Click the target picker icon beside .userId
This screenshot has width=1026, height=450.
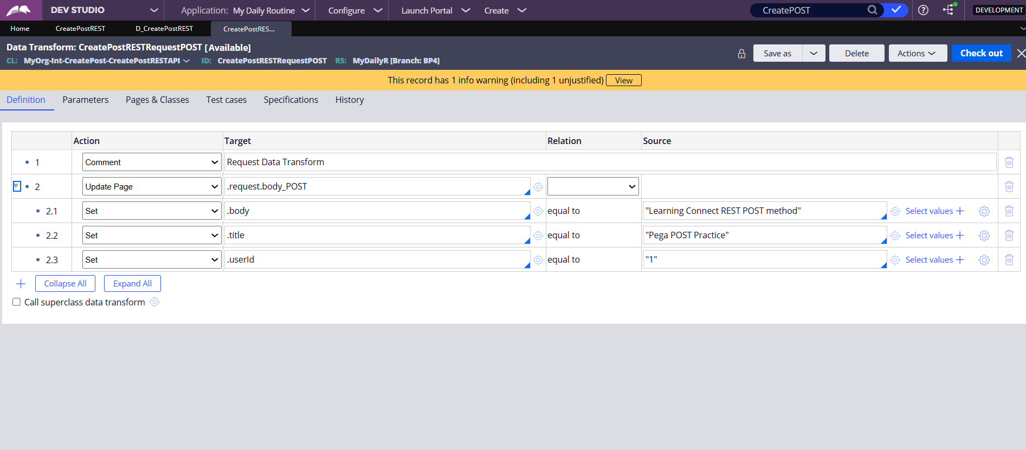click(x=538, y=260)
